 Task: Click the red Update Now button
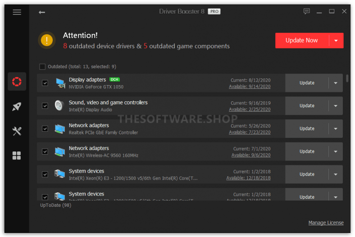click(x=302, y=41)
